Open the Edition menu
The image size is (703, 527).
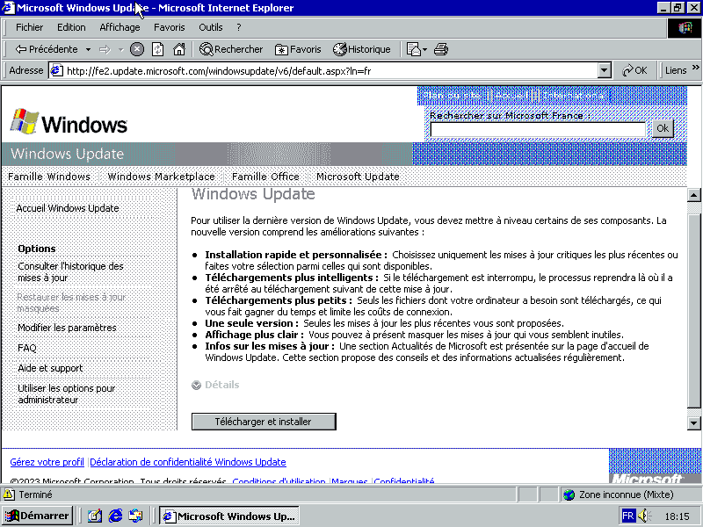pyautogui.click(x=71, y=27)
